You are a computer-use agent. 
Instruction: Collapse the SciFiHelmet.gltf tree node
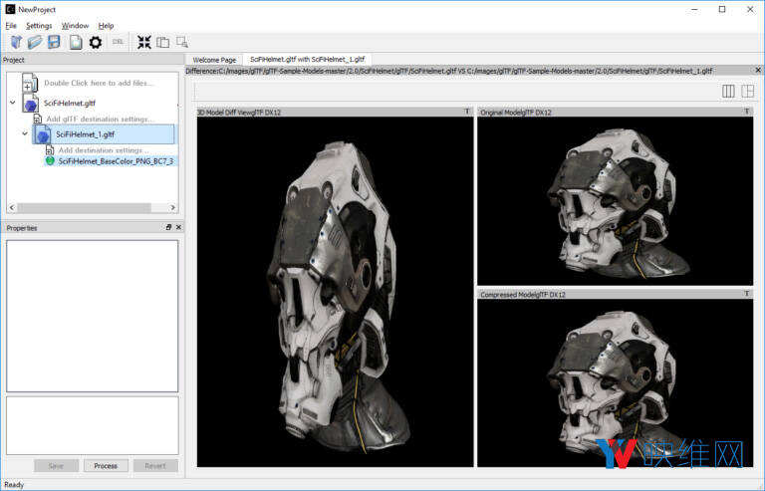[12, 103]
